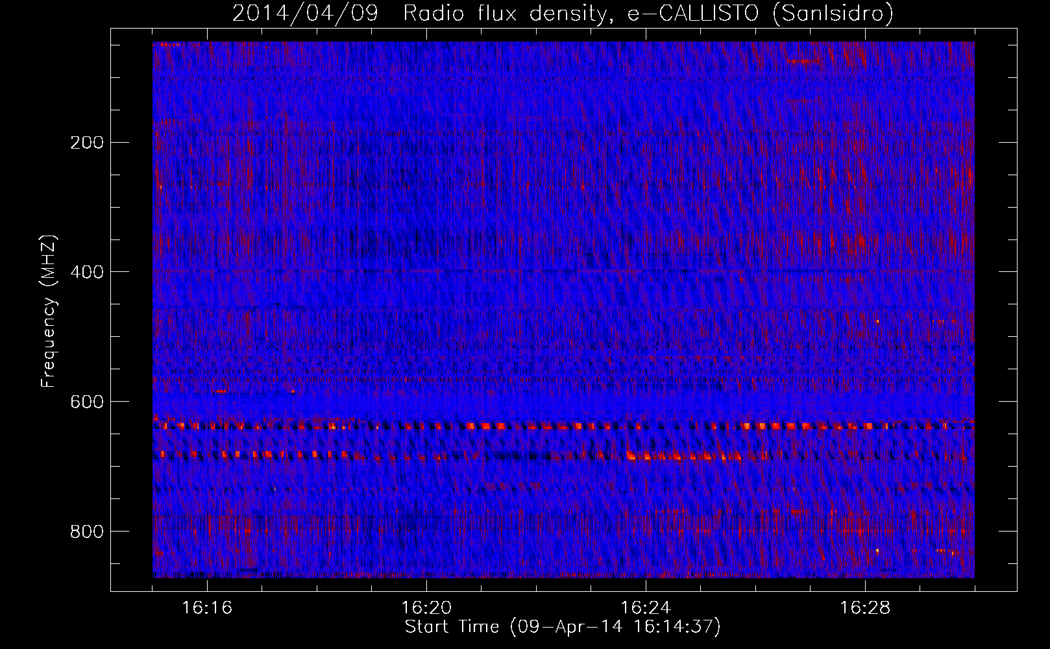Viewport: 1050px width, 649px height.
Task: Click the 'Start Time (09-Apr-14 16:14:37)' label
Action: tap(563, 627)
